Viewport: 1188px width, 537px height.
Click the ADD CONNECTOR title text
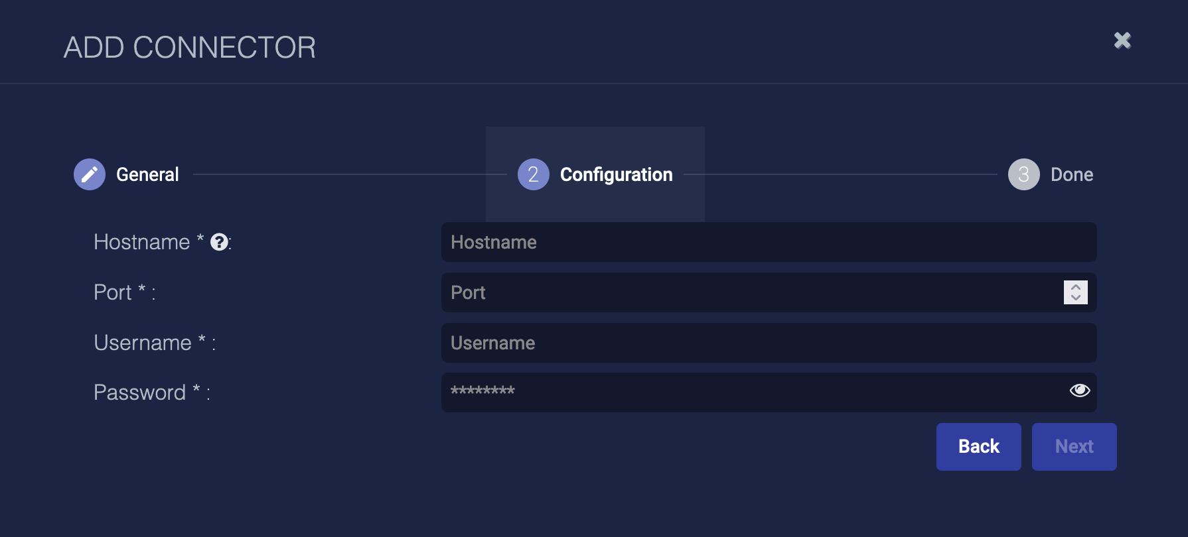coord(190,48)
